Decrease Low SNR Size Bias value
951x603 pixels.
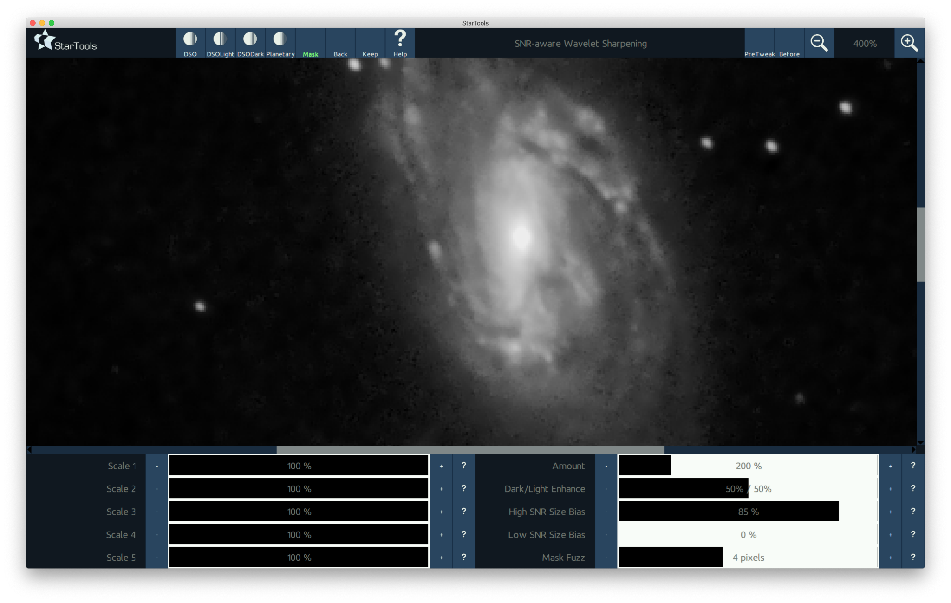click(606, 534)
